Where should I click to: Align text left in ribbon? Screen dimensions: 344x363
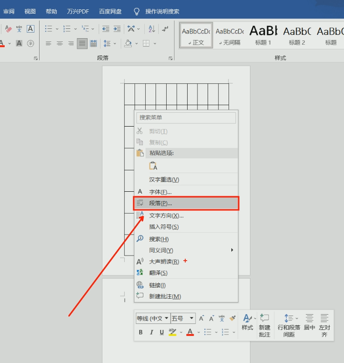(x=48, y=43)
